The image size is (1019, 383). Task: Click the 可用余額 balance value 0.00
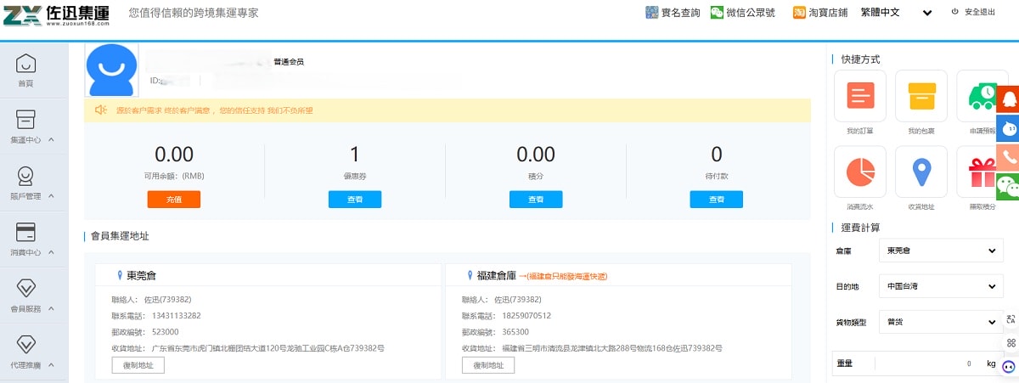coord(174,155)
